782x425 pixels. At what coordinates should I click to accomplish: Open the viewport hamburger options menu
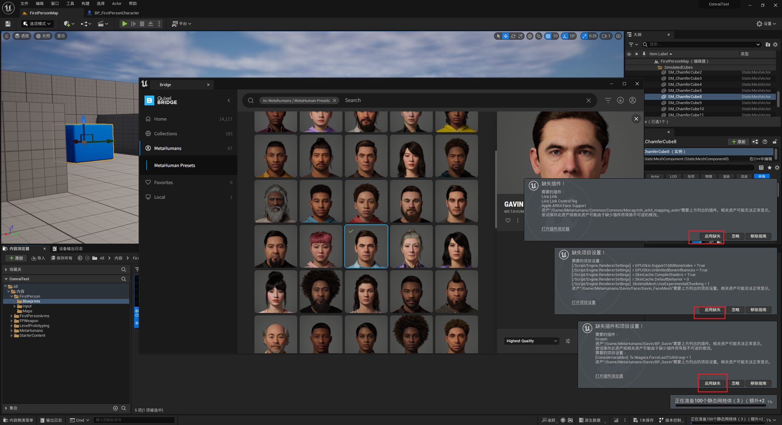6,36
